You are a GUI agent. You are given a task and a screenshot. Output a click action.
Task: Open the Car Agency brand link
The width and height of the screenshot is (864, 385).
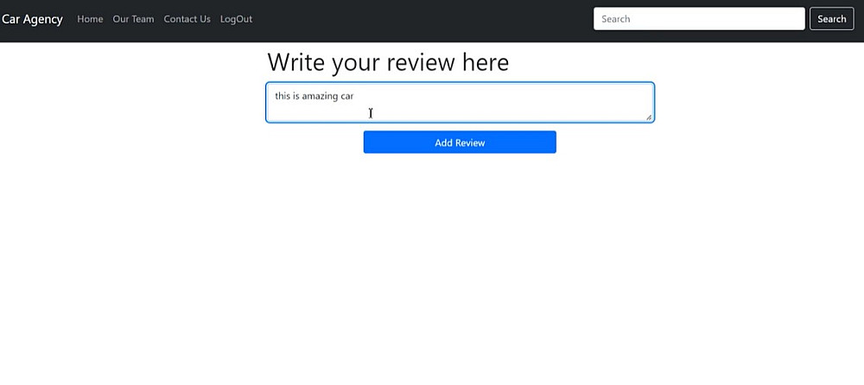tap(32, 19)
